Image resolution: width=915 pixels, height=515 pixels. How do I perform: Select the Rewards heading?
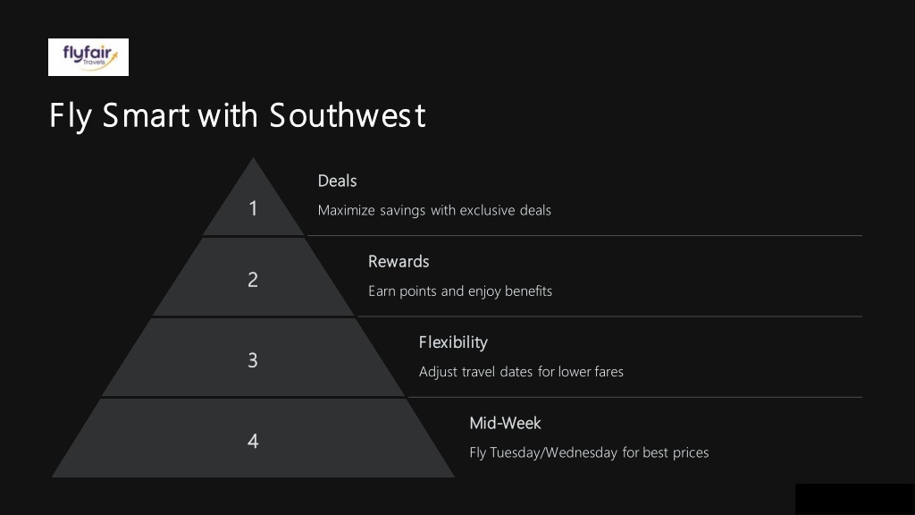tap(399, 262)
